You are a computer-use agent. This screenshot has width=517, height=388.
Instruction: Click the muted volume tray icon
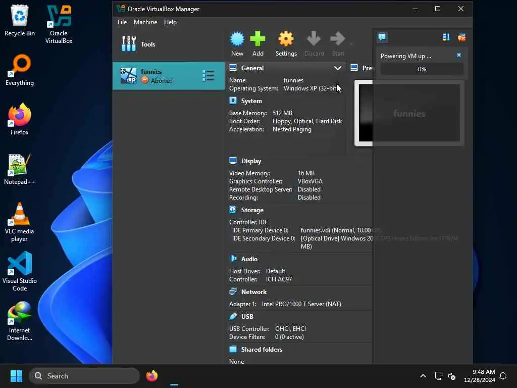[x=452, y=376]
